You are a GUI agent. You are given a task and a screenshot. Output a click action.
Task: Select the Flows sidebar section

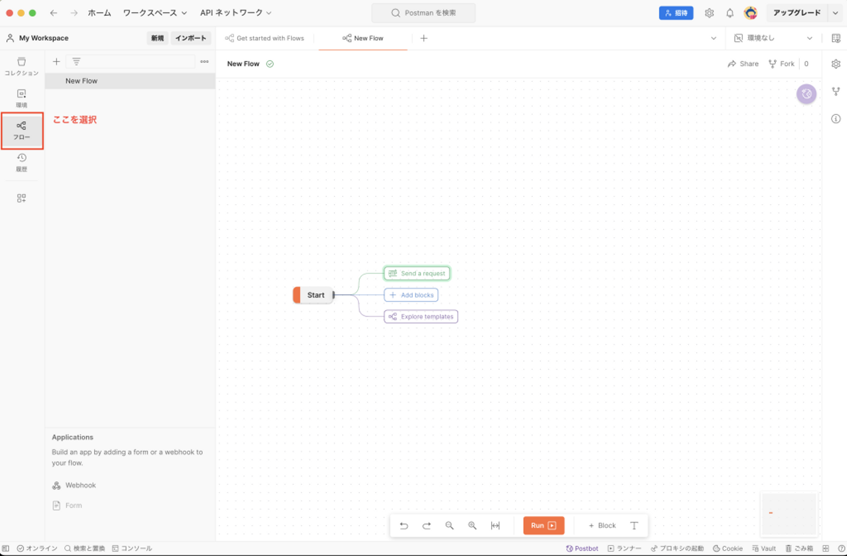pyautogui.click(x=22, y=130)
